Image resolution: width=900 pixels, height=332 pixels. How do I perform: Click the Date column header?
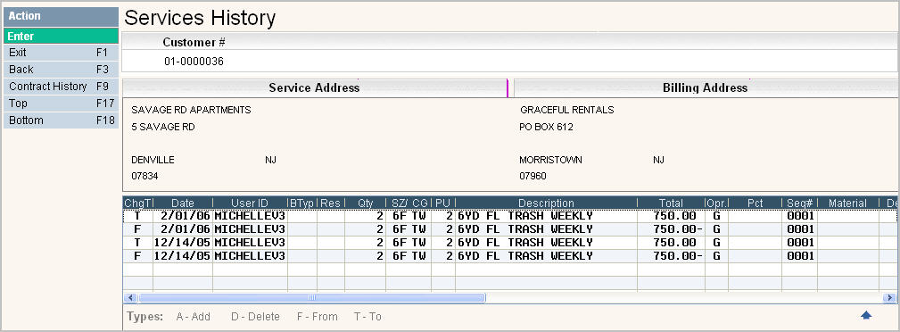(x=183, y=203)
